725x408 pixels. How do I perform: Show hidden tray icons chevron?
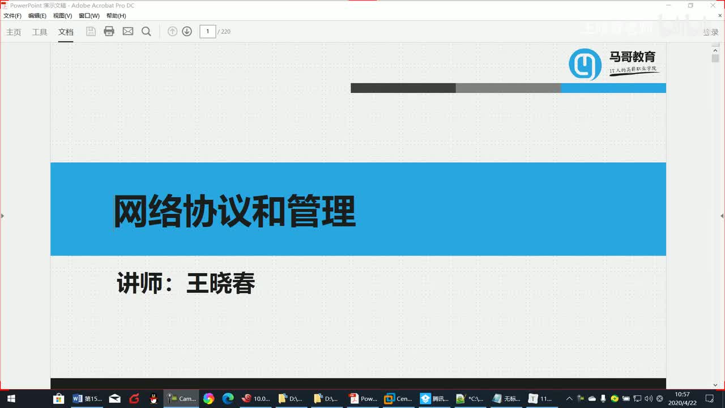pyautogui.click(x=569, y=398)
